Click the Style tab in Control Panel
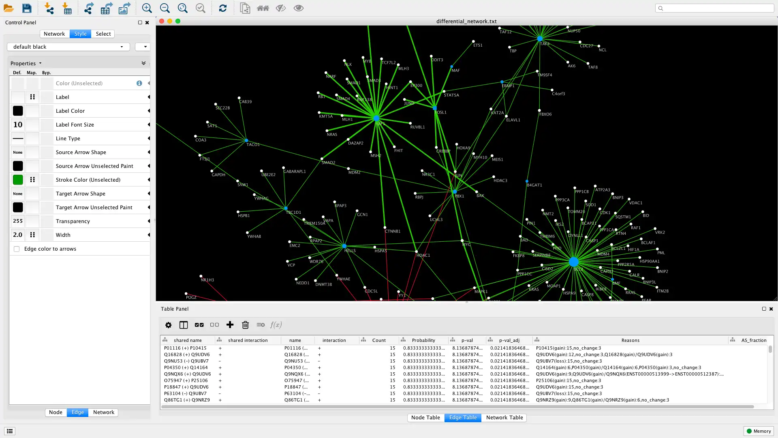 click(x=79, y=34)
